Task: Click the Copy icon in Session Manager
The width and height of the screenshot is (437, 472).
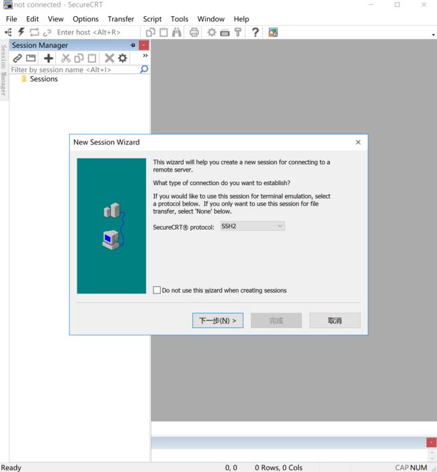Action: coord(79,58)
